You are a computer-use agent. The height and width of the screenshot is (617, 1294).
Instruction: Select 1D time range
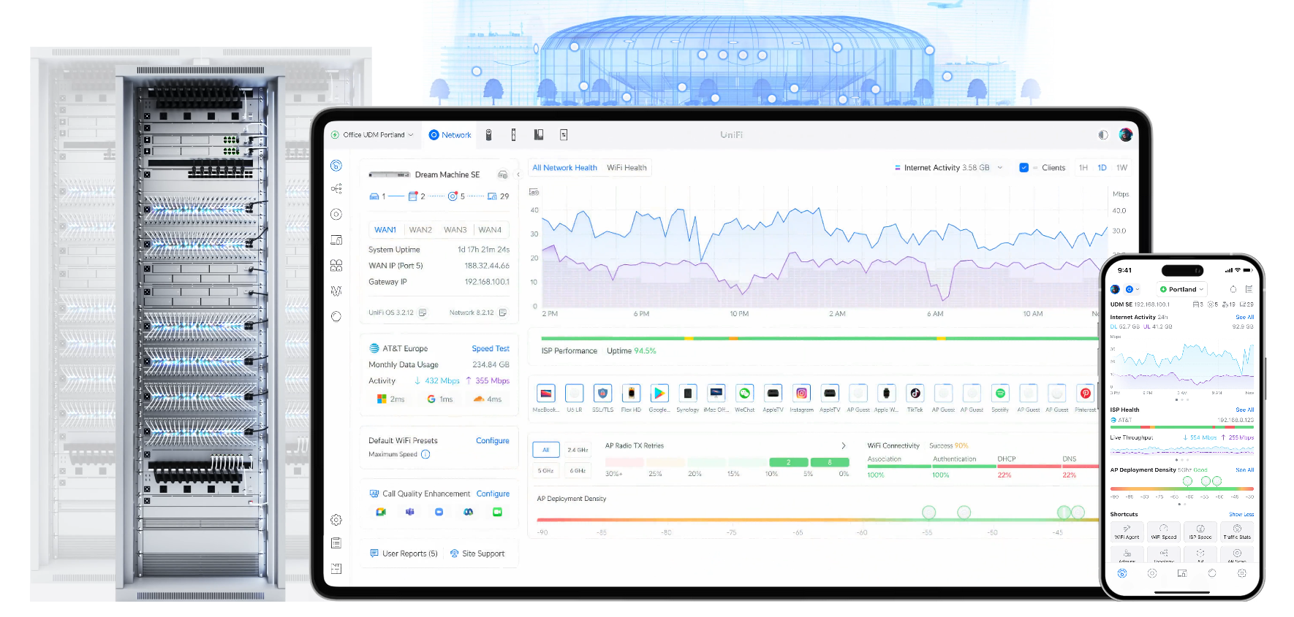click(x=1102, y=168)
